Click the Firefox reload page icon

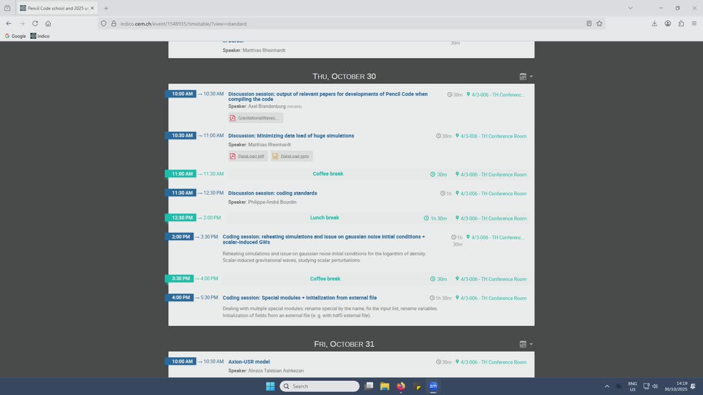click(x=35, y=24)
